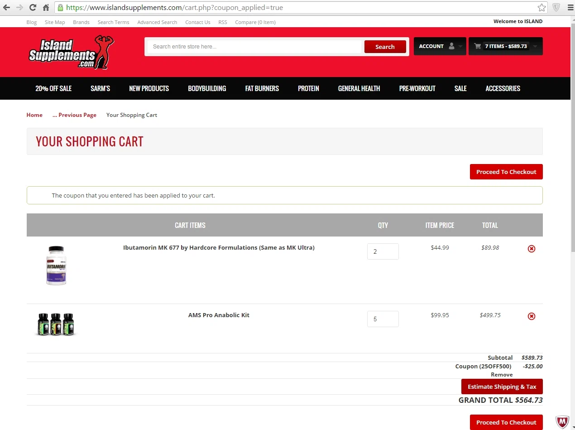Open the browser home icon
The image size is (575, 430).
46,7
